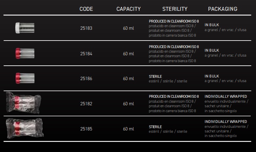
Task: Click the CODE column header
Action: click(86, 9)
